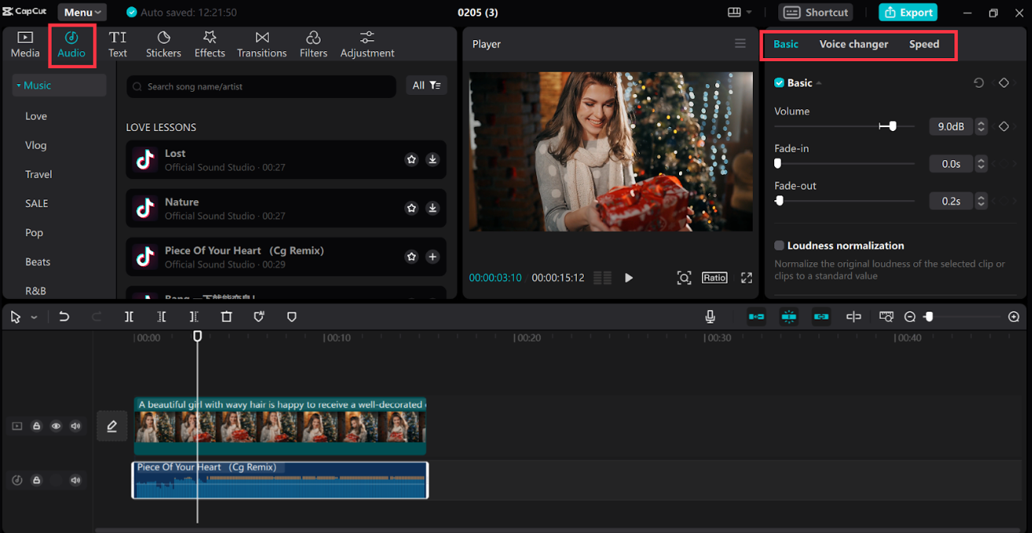Viewport: 1032px width, 533px height.
Task: Pick the SALE music category
Action: click(x=37, y=203)
